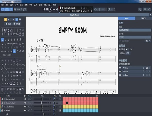
Task: Open the 文件 menu
Action: (x=3, y=4)
